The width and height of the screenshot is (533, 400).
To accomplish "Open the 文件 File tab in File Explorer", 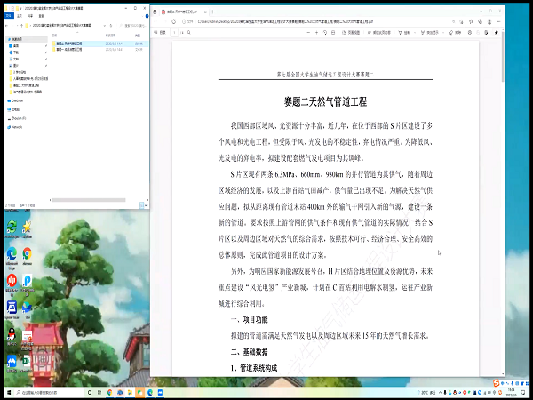I will [9, 16].
